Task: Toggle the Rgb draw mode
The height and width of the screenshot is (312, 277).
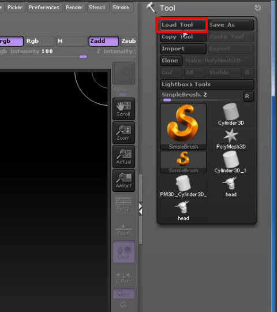Action: pos(40,41)
